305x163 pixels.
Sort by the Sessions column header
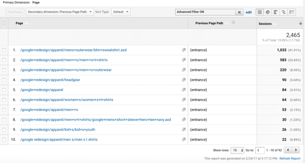pyautogui.click(x=265, y=24)
